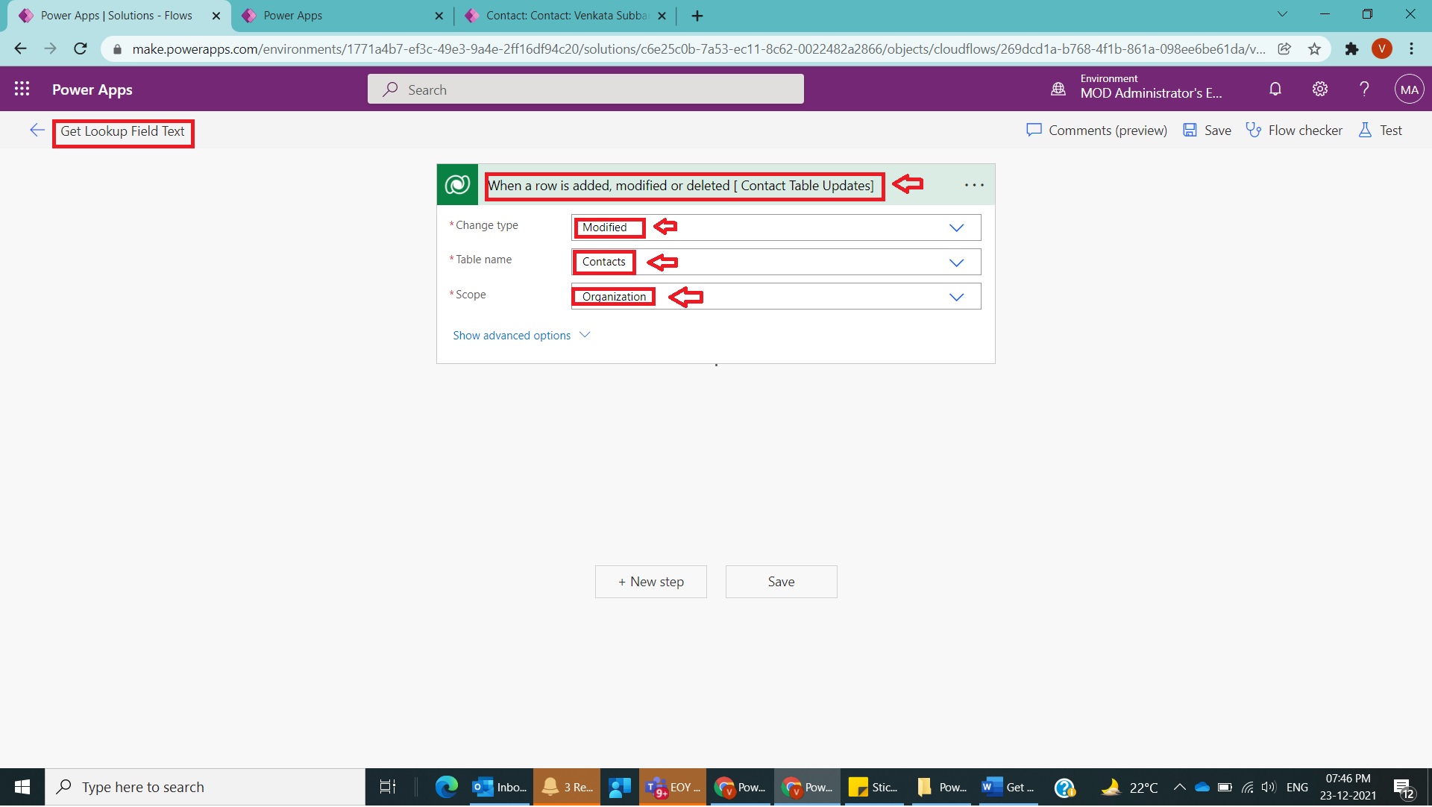Screen dimensions: 1432x807
Task: Open the trigger card ellipsis menu
Action: [974, 184]
